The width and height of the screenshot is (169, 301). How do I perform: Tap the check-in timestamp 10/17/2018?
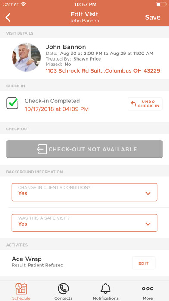[56, 109]
